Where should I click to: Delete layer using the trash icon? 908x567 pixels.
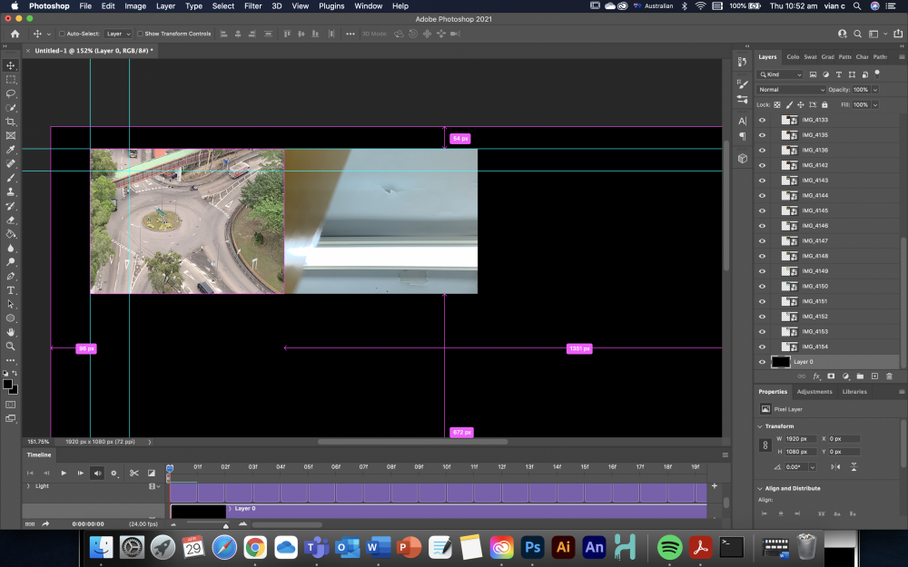click(x=889, y=376)
